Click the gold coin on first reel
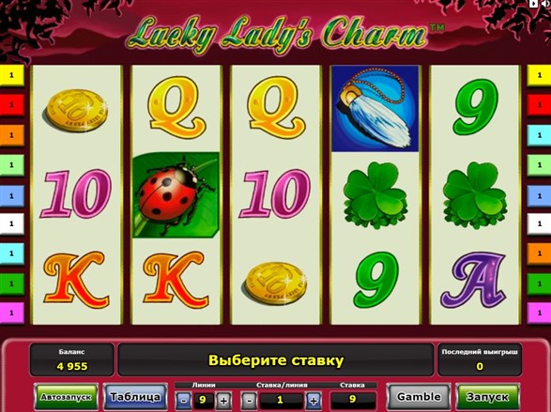Viewport: 551px width, 412px height. [76, 111]
